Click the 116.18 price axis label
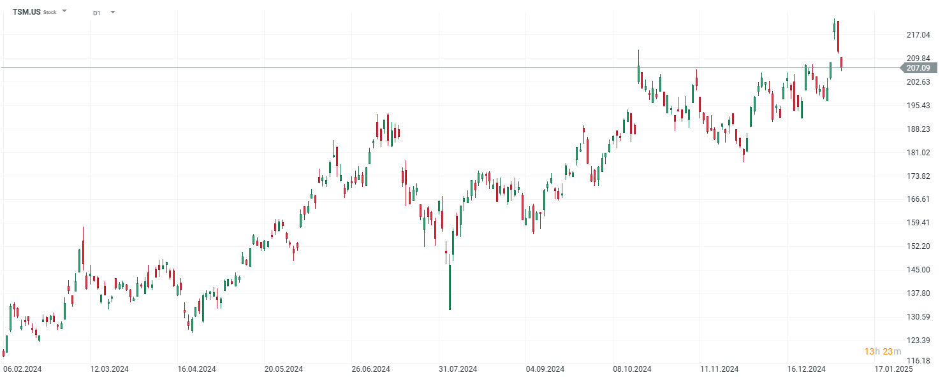 point(918,361)
